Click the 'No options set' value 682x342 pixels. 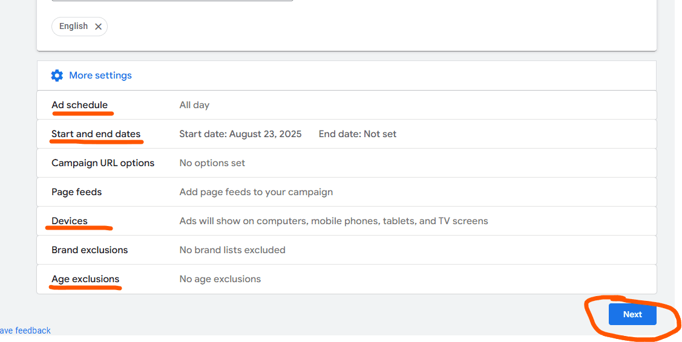(212, 163)
